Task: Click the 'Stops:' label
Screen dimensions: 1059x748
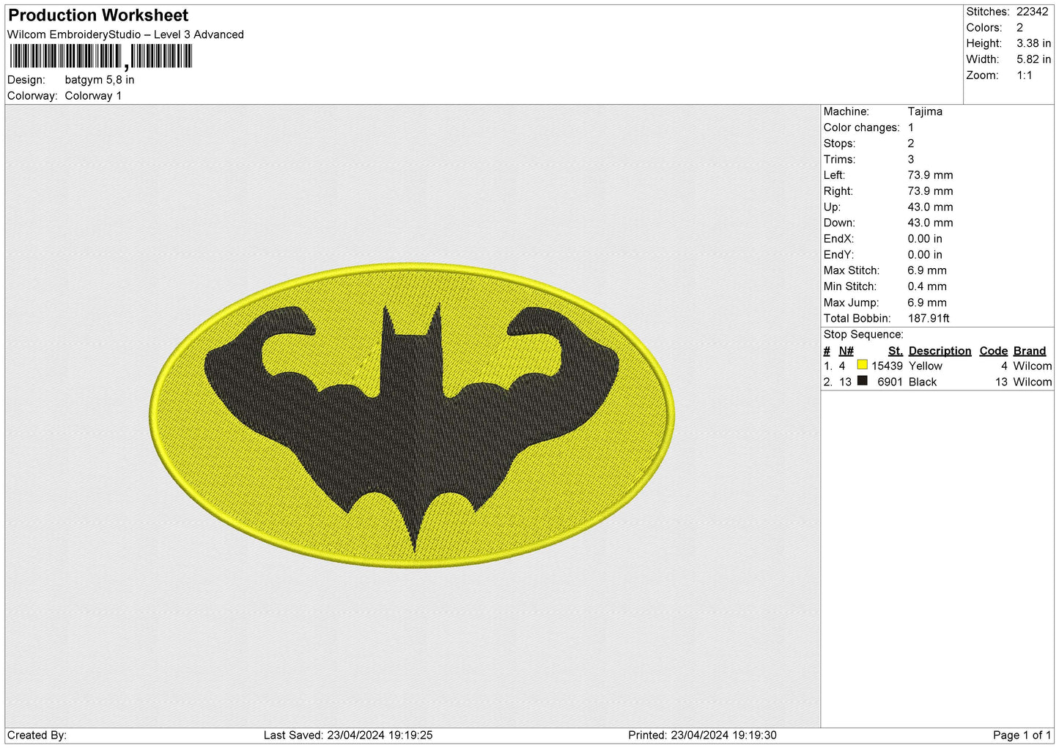Action: [839, 144]
